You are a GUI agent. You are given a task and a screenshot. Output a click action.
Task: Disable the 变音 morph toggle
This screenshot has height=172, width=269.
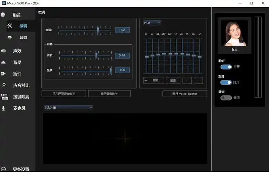[x=226, y=82]
